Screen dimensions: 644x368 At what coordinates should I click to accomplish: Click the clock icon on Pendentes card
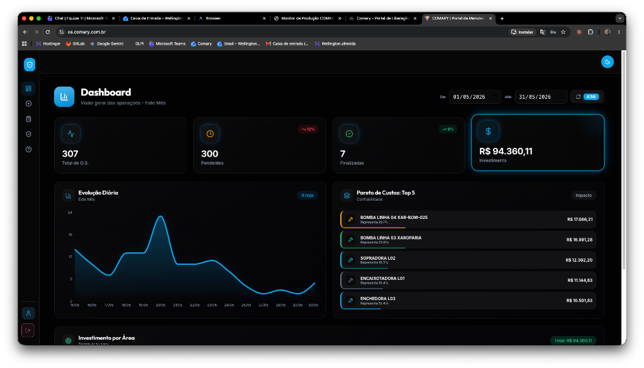tap(210, 133)
